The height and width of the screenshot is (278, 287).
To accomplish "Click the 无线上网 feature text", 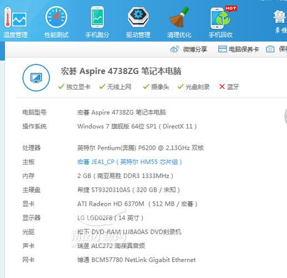I will 119,87.
